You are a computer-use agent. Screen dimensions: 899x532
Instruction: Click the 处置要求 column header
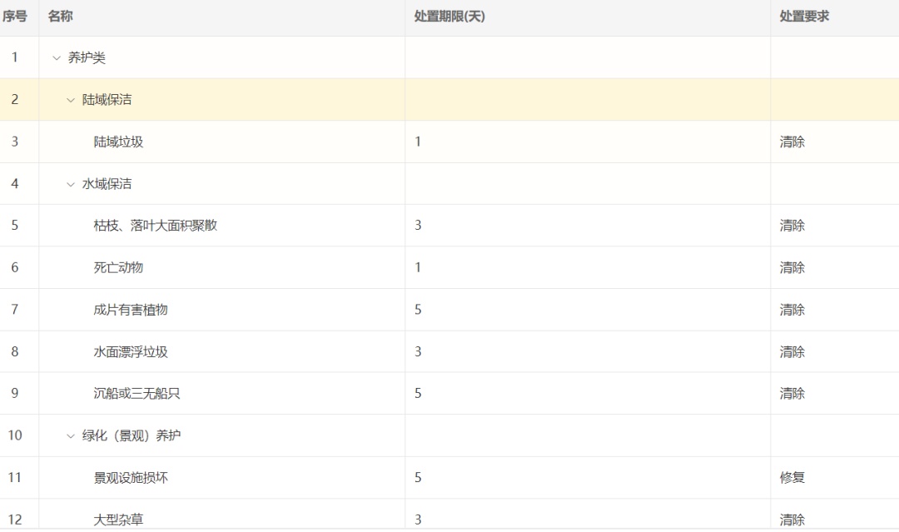[804, 16]
